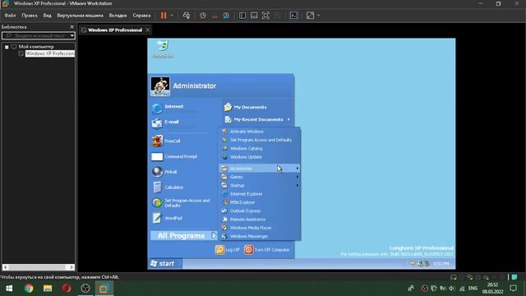Click the All Programs button
526x296 pixels.
coord(184,236)
